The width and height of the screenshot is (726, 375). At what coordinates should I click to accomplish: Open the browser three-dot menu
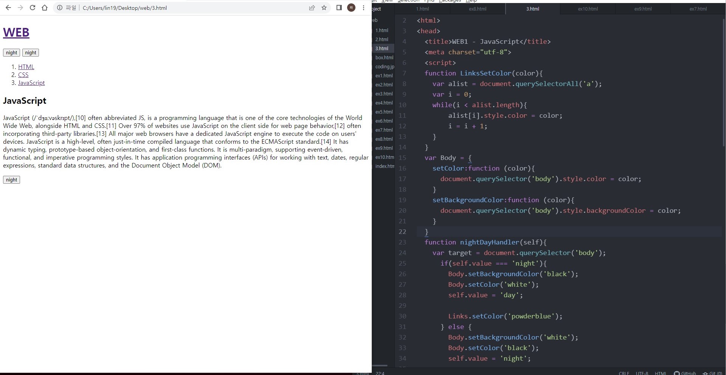click(x=364, y=8)
